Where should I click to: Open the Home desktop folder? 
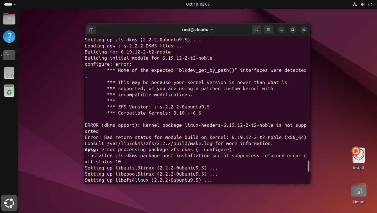tap(358, 193)
